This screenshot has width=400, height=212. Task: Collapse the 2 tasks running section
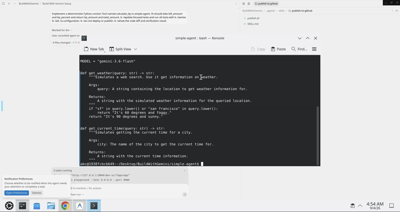[185, 170]
